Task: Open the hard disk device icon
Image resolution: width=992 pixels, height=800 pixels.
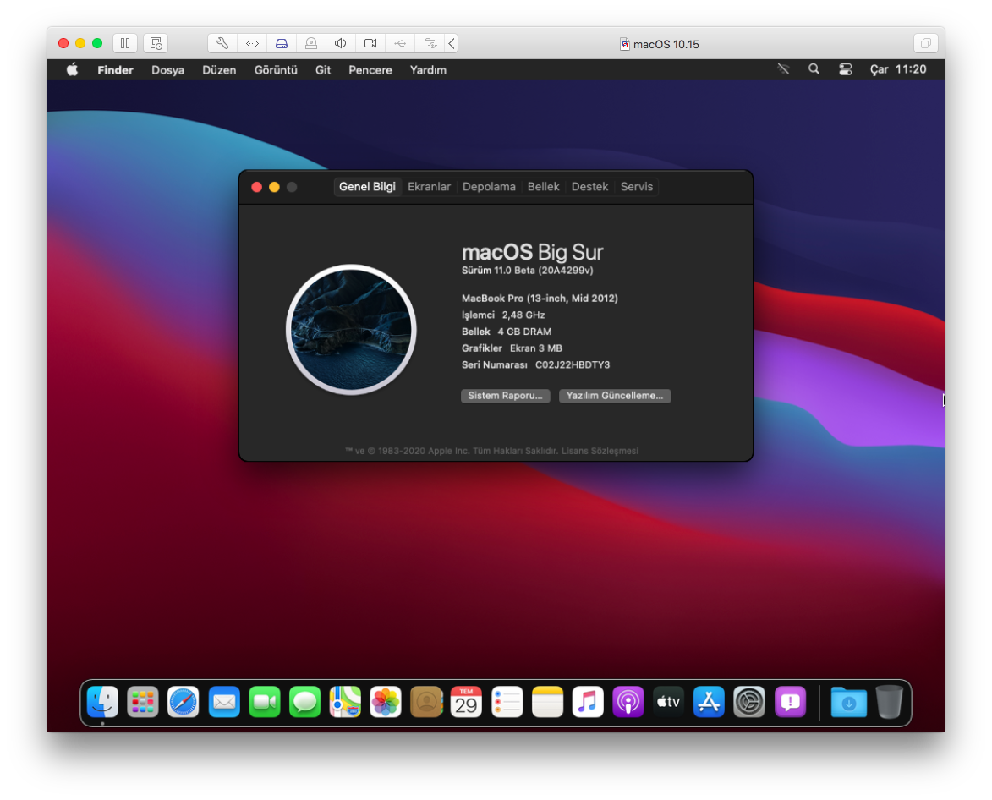Action: pos(282,44)
